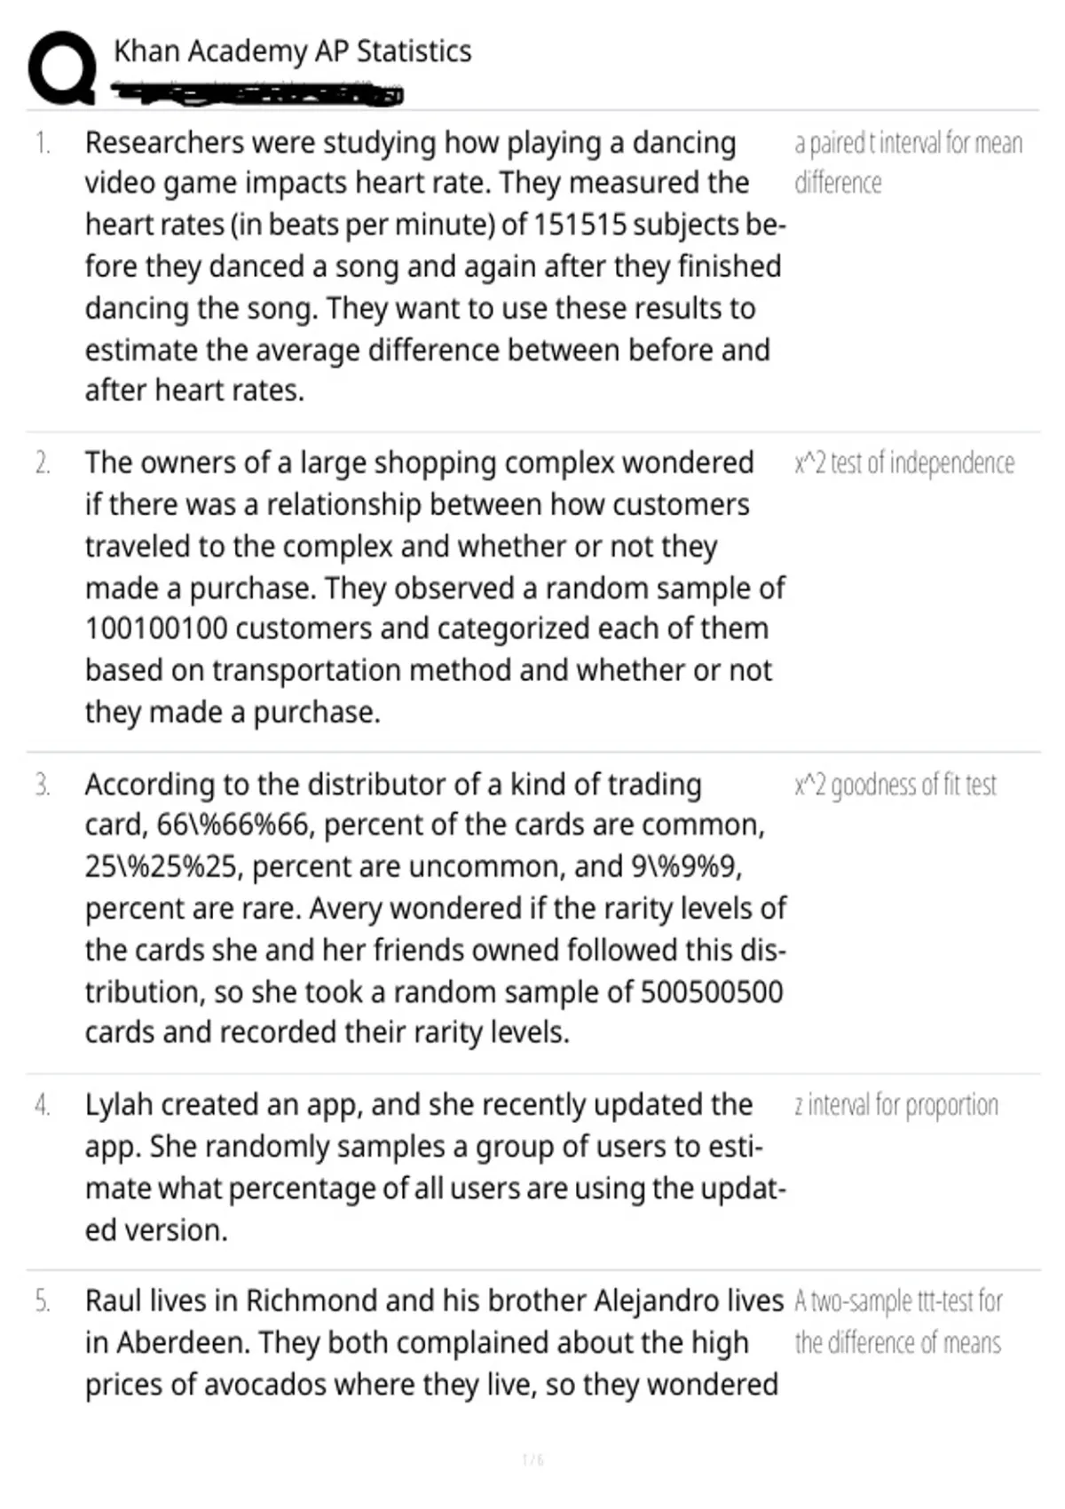The image size is (1065, 1509).
Task: Select question 3 about trading cards
Action: (x=435, y=908)
